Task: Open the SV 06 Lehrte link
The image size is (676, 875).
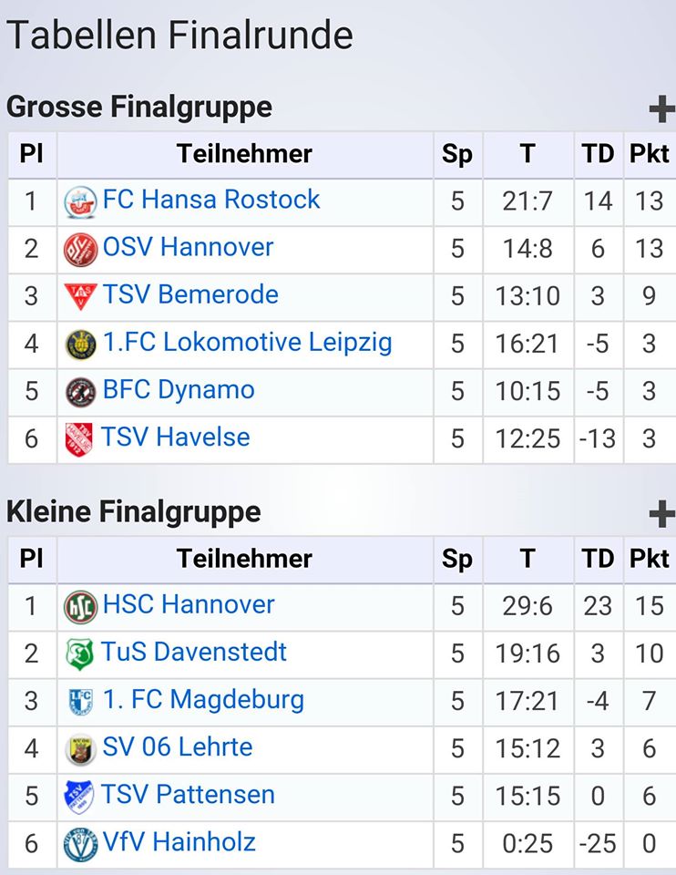Action: click(178, 747)
